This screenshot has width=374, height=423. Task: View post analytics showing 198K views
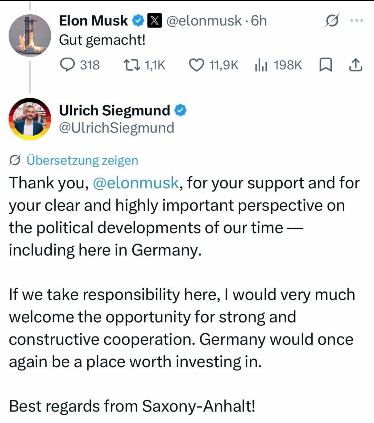pyautogui.click(x=278, y=65)
